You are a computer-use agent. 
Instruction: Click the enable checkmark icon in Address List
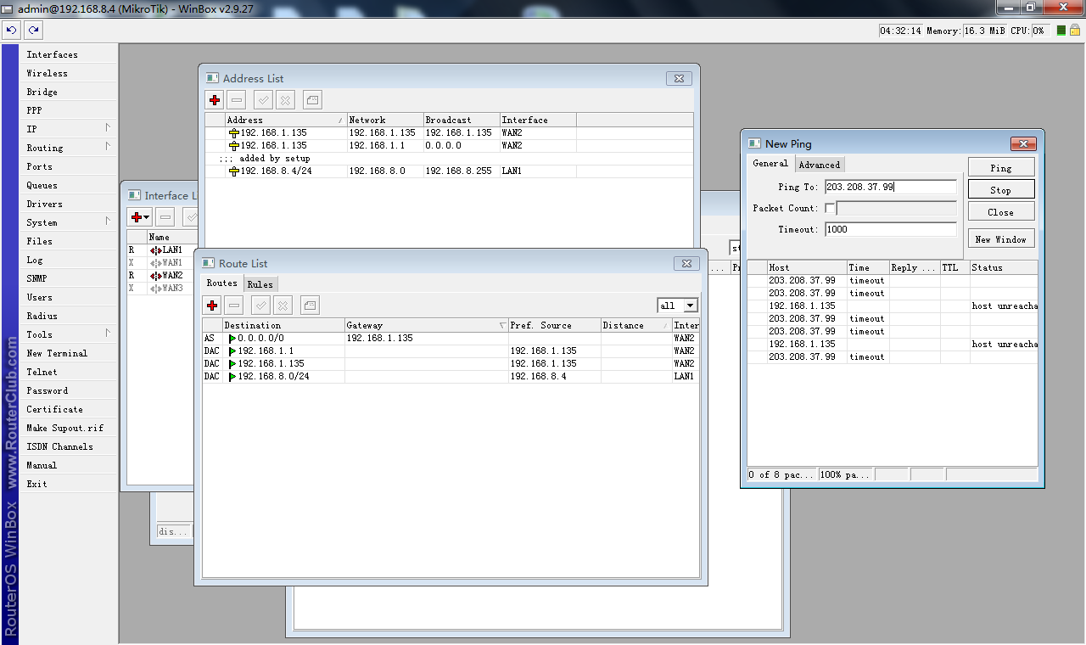tap(264, 100)
